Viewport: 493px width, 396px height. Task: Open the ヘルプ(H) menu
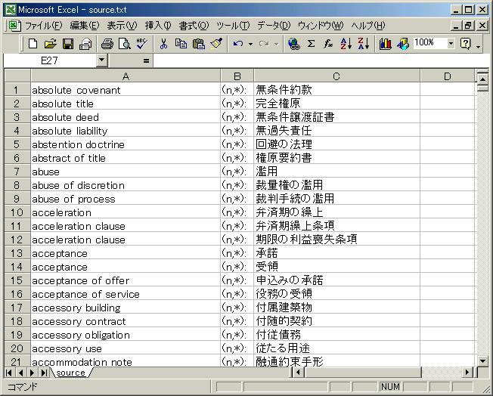pyautogui.click(x=368, y=26)
